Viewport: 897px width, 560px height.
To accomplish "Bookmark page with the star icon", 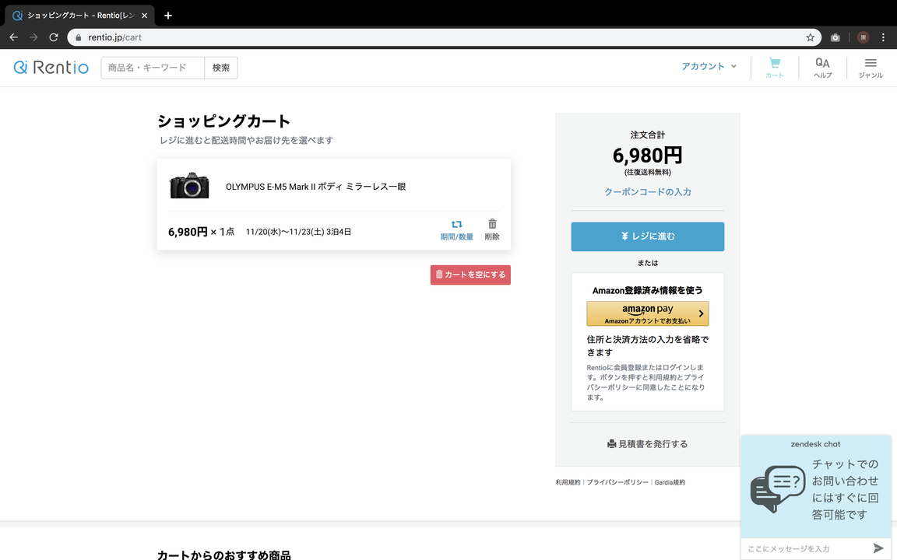I will 810,37.
